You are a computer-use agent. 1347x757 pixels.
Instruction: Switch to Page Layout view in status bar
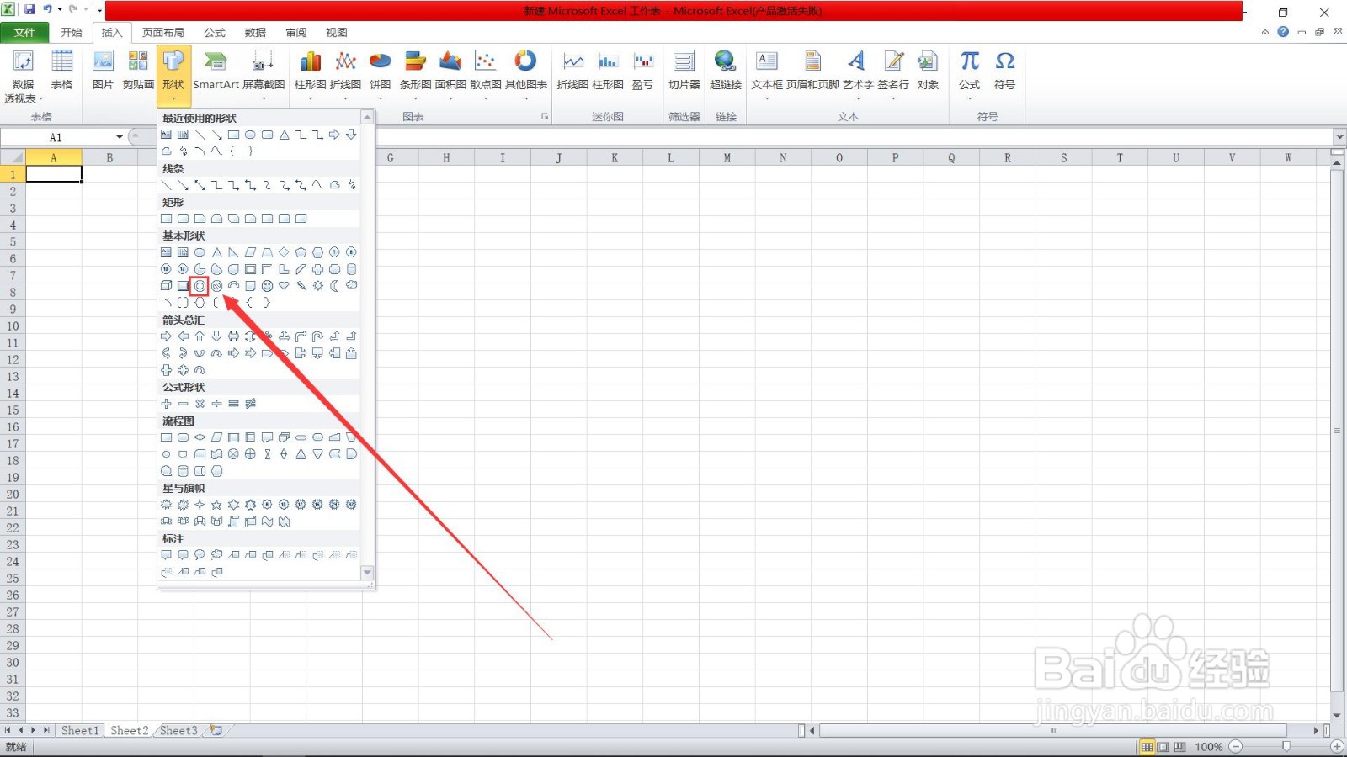point(1163,747)
